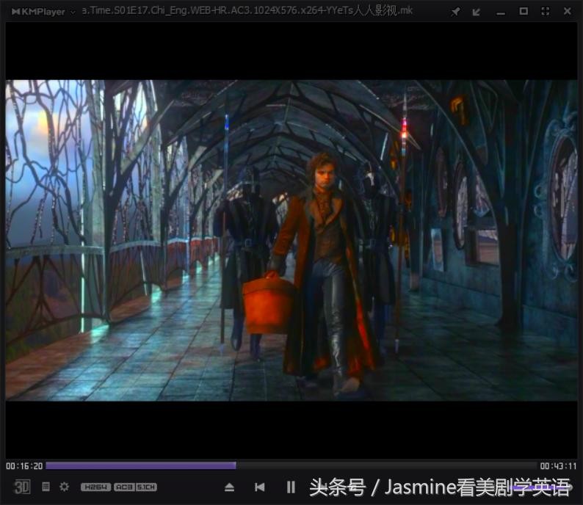Maximize the KMPlayer window
Screen dimensions: 583x505
[524, 12]
